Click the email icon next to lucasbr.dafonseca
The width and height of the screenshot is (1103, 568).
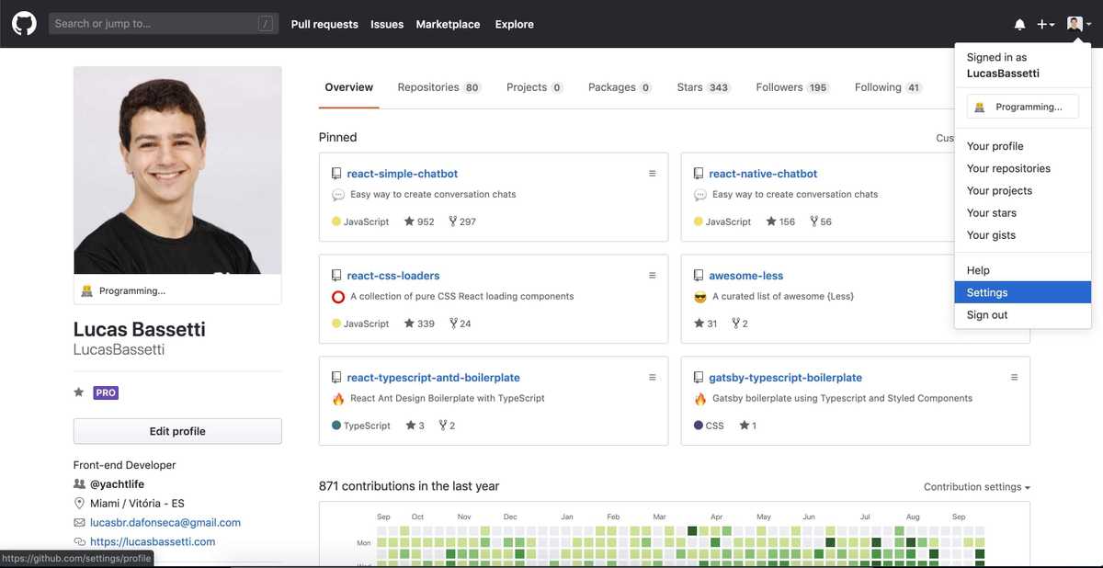(79, 521)
